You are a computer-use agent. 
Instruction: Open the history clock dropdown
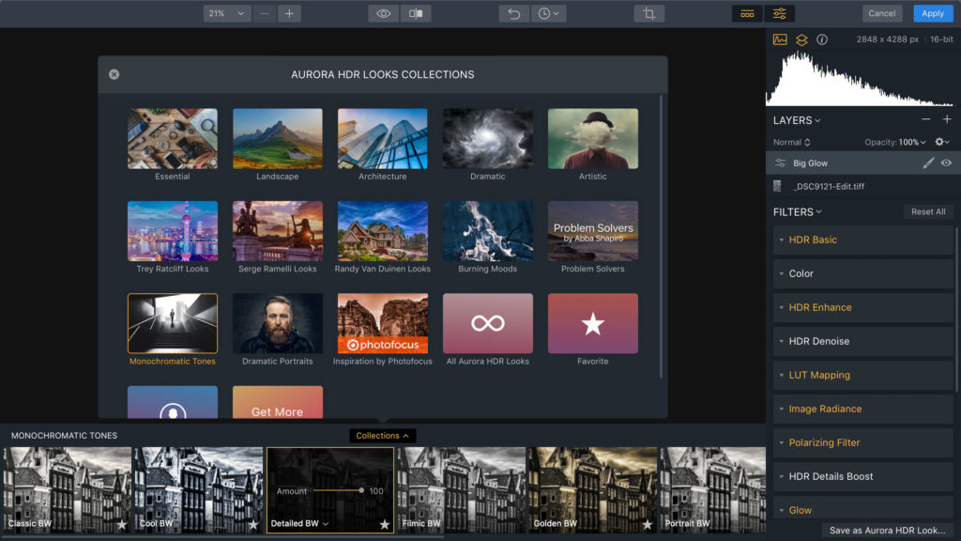(x=548, y=13)
